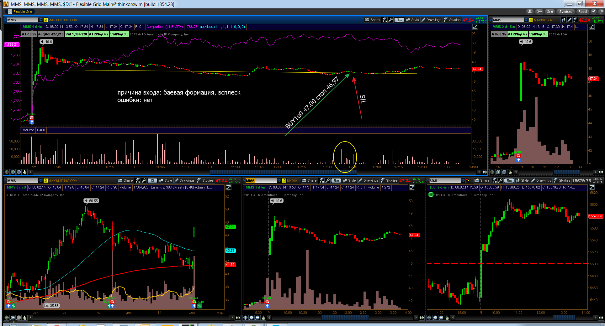Click zoom in magnifier under 5m MMS chart
This screenshot has height=326, width=605.
pyautogui.click(x=252, y=318)
